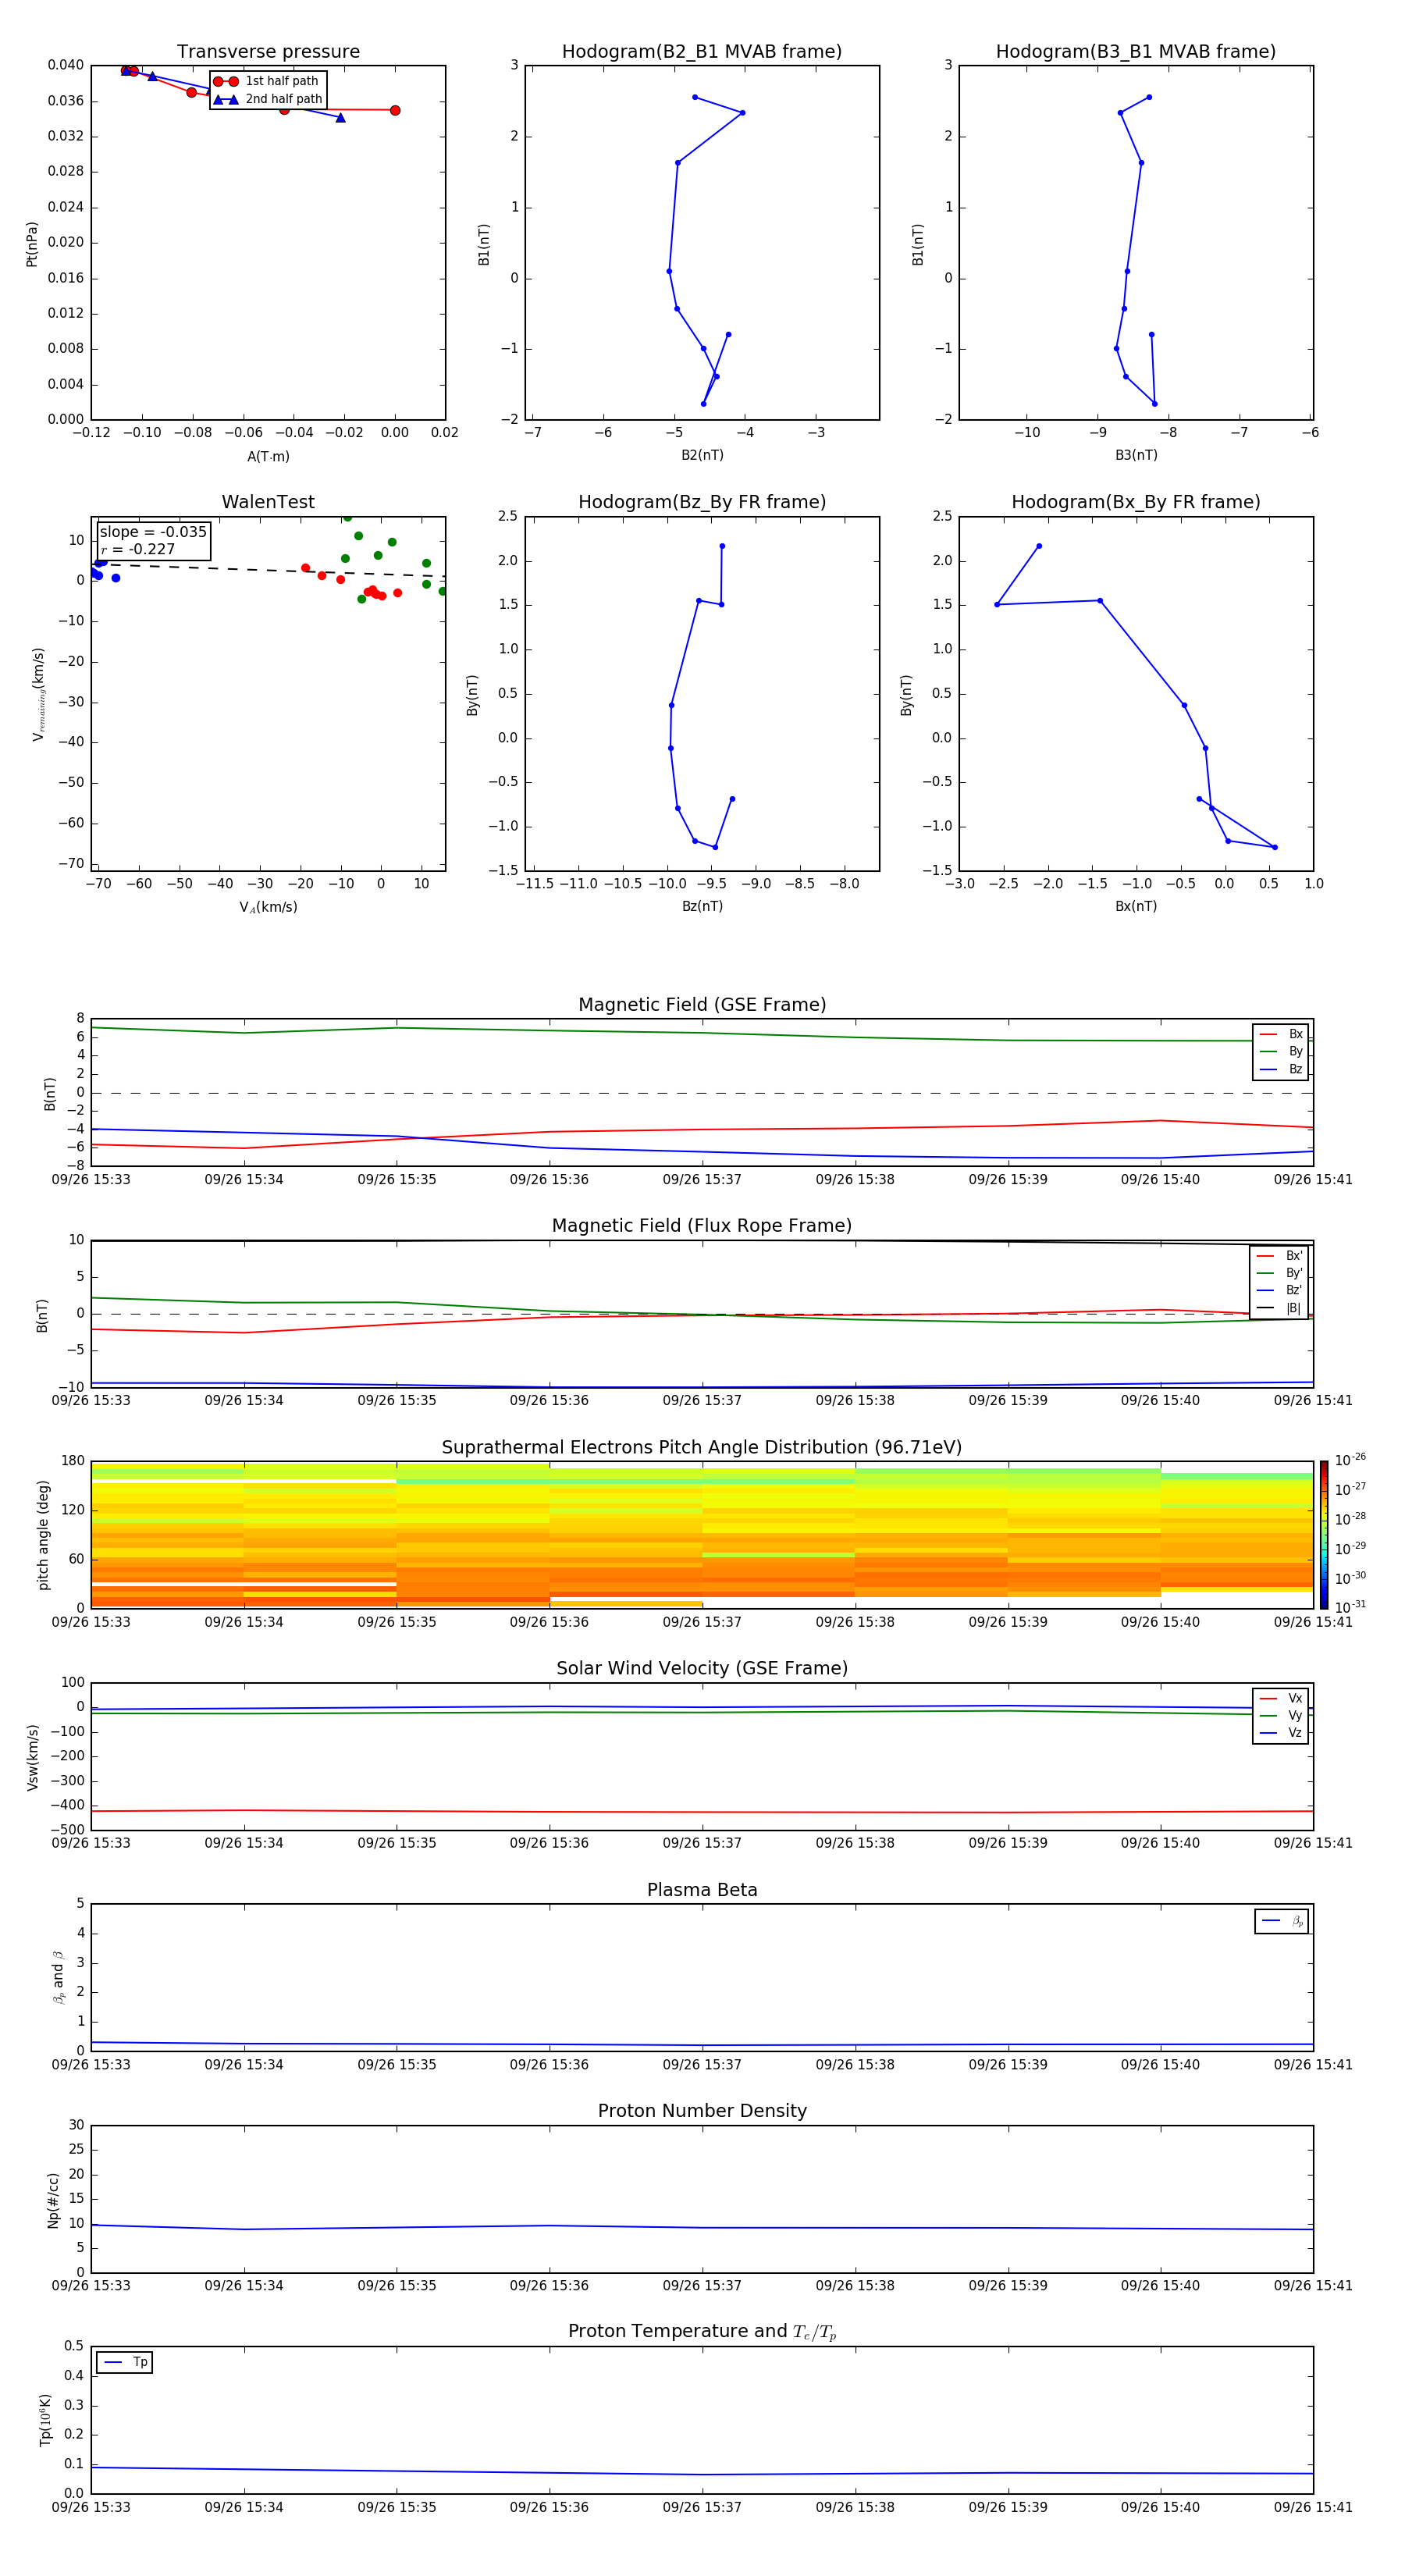1405x2576 pixels.
Task: Click the Magnetic Field (Flux Rope Frame) title
Action: pos(702,1226)
